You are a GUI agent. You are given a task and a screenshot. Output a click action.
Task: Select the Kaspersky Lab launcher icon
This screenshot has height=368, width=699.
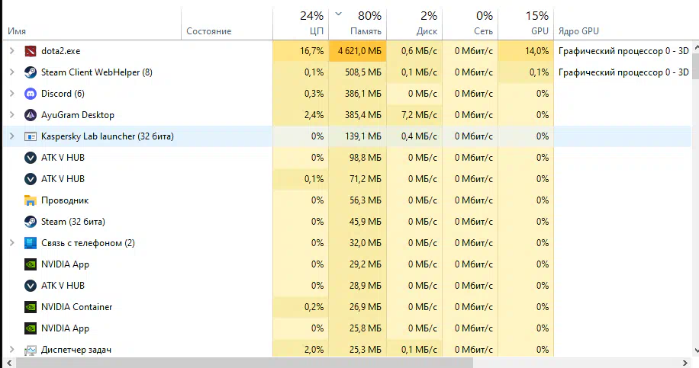point(31,136)
